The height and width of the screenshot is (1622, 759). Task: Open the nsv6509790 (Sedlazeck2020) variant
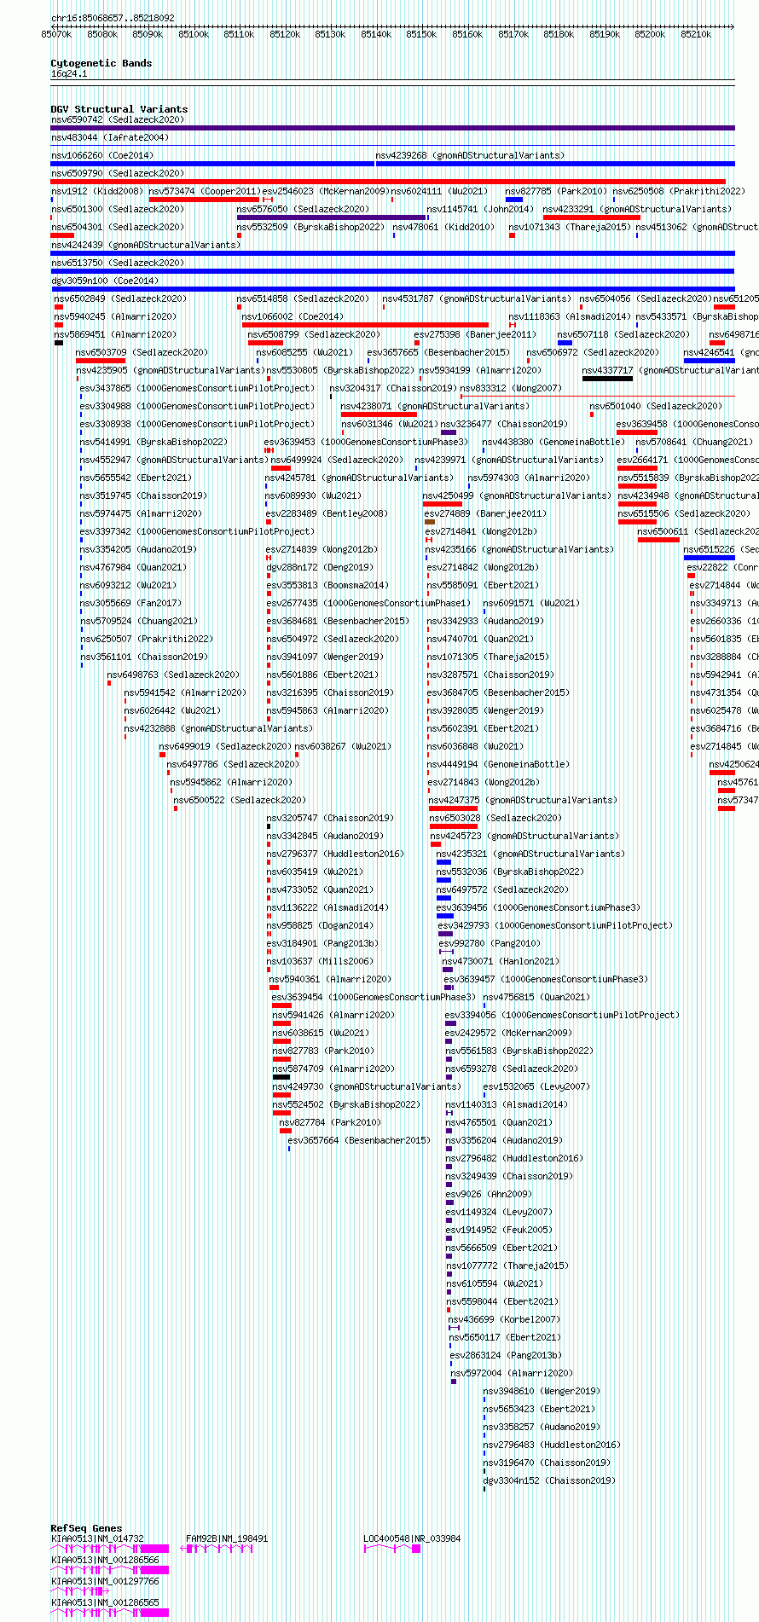pyautogui.click(x=117, y=174)
